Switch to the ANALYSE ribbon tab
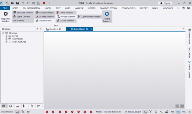Viewport: 192px width, 114px height. (79, 8)
